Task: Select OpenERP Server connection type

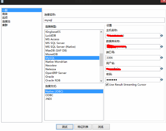Action: (x=72, y=73)
